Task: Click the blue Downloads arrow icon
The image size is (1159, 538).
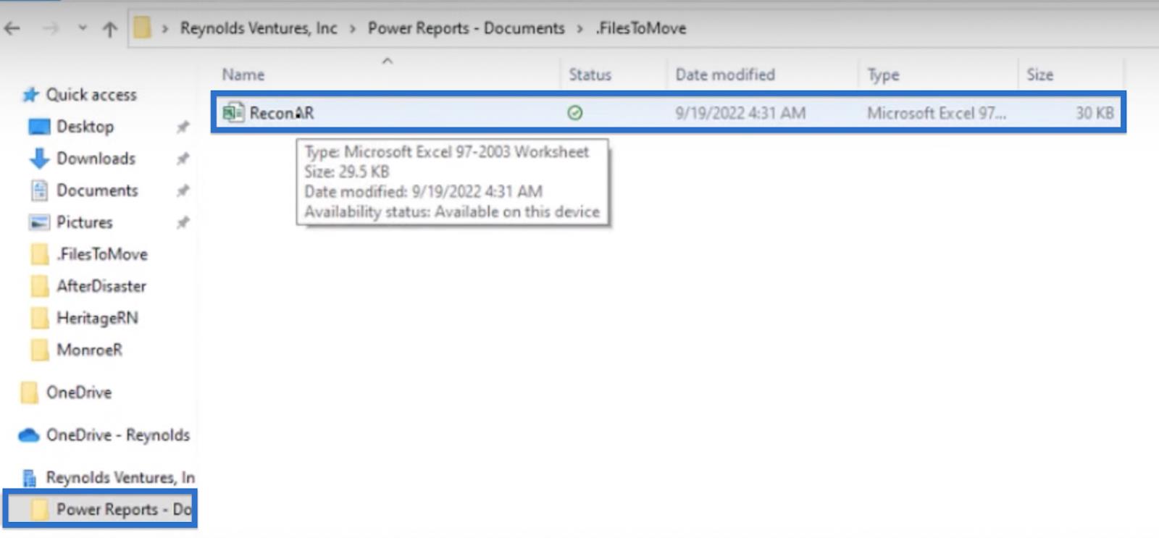Action: [39, 159]
